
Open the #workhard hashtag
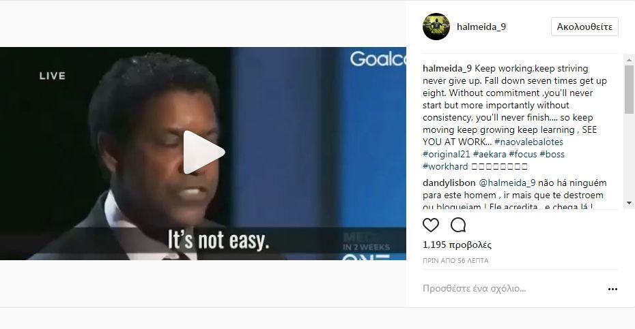tap(445, 166)
